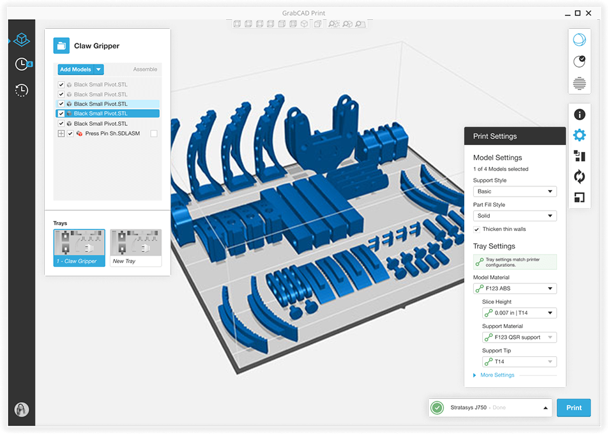
Task: Select the 1 - Claw Gripper tray thumbnail
Action: point(79,248)
